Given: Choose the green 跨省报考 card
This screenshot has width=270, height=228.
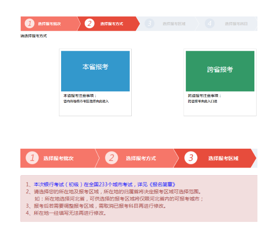Looking at the screenshot, I should coord(220,71).
